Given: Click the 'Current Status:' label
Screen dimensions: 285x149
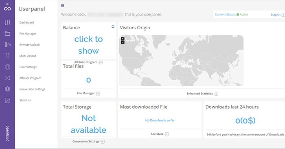Looking at the screenshot, I should [x=225, y=15].
